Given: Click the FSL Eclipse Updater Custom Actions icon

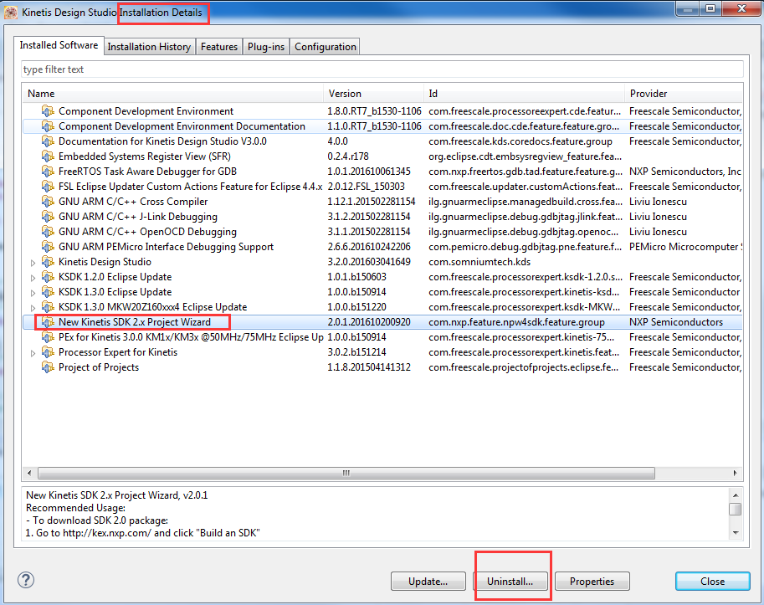Looking at the screenshot, I should point(47,187).
